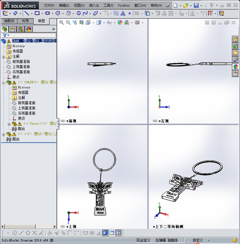The image size is (240, 244).
Task: Open the View Orientation dropdown arrow
Action: (x=93, y=23)
